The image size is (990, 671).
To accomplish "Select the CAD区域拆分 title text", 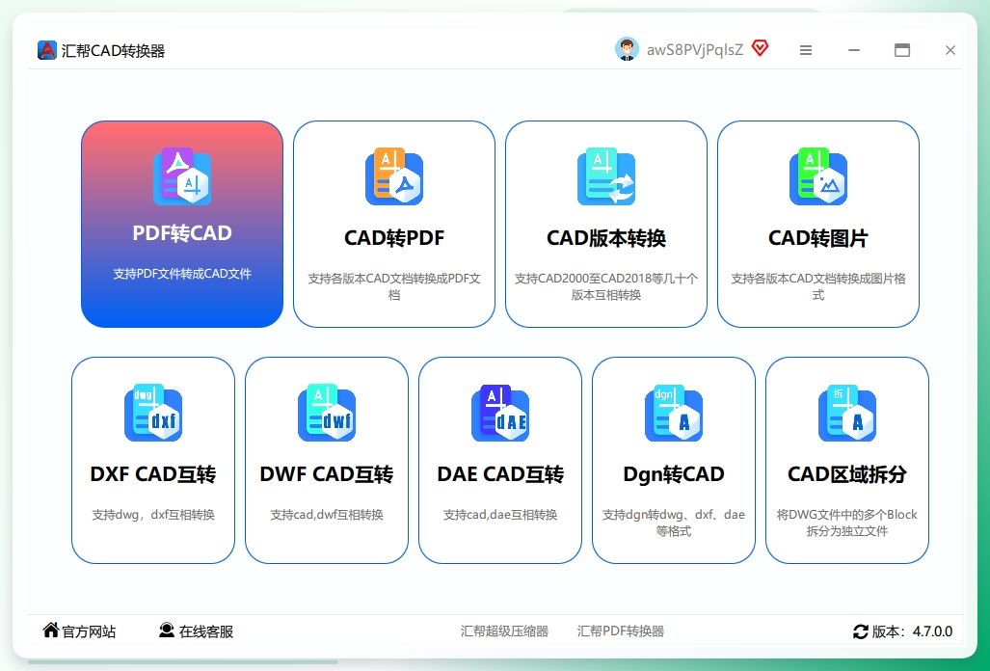I will click(847, 474).
